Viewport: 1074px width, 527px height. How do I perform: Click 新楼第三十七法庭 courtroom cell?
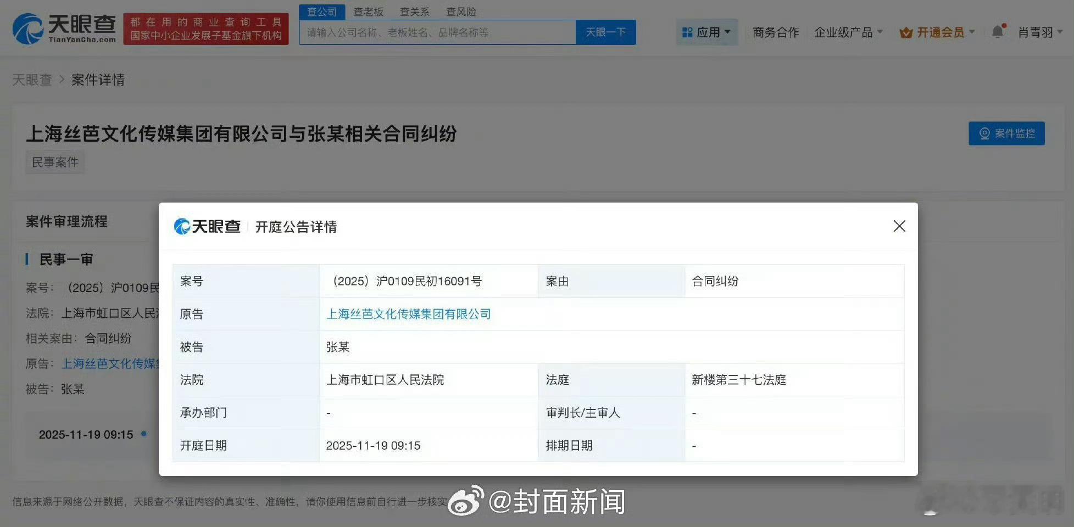[794, 380]
